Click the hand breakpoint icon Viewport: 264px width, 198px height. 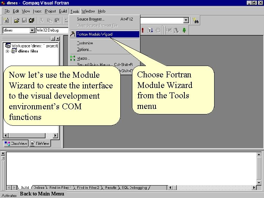click(x=158, y=30)
